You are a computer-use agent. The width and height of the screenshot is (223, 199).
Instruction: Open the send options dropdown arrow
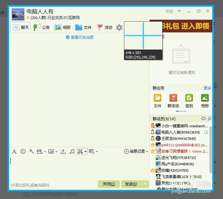pyautogui.click(x=145, y=184)
